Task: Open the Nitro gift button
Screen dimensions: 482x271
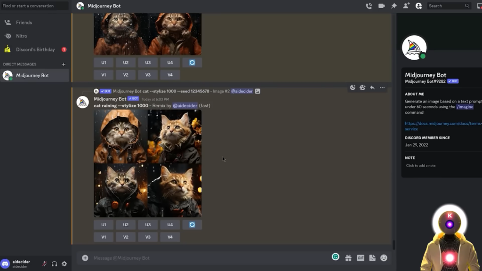Action: [x=348, y=258]
